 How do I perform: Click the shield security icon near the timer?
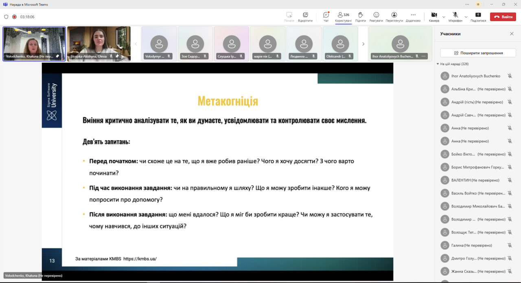click(x=6, y=17)
